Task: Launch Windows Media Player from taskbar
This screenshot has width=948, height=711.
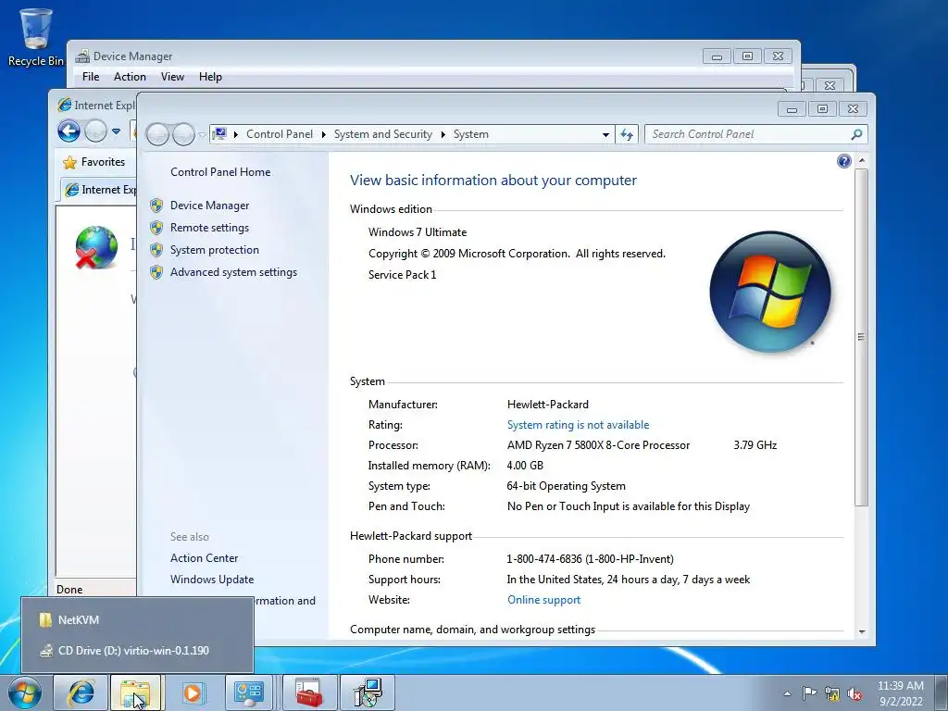Action: 193,692
